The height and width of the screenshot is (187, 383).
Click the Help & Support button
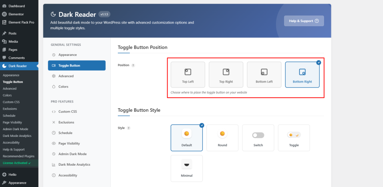(x=304, y=21)
